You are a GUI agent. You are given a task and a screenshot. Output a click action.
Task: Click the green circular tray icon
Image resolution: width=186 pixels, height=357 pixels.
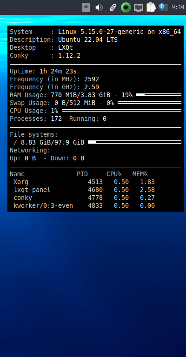tap(126, 7)
